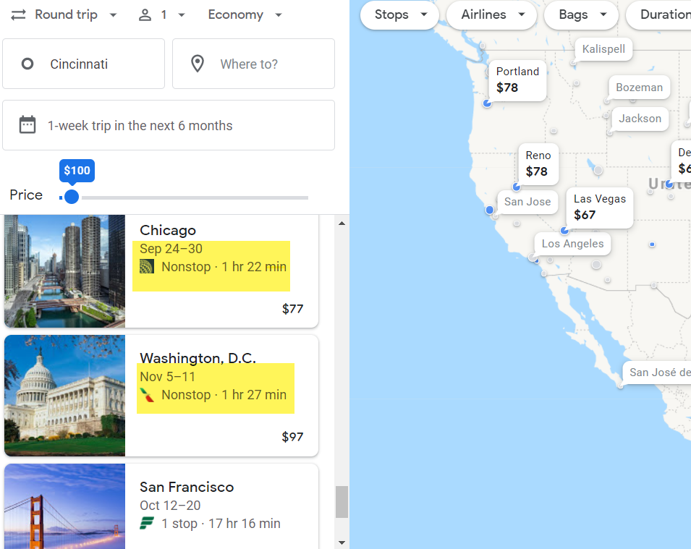Expand the Economy class dropdown
691x549 pixels.
point(245,15)
